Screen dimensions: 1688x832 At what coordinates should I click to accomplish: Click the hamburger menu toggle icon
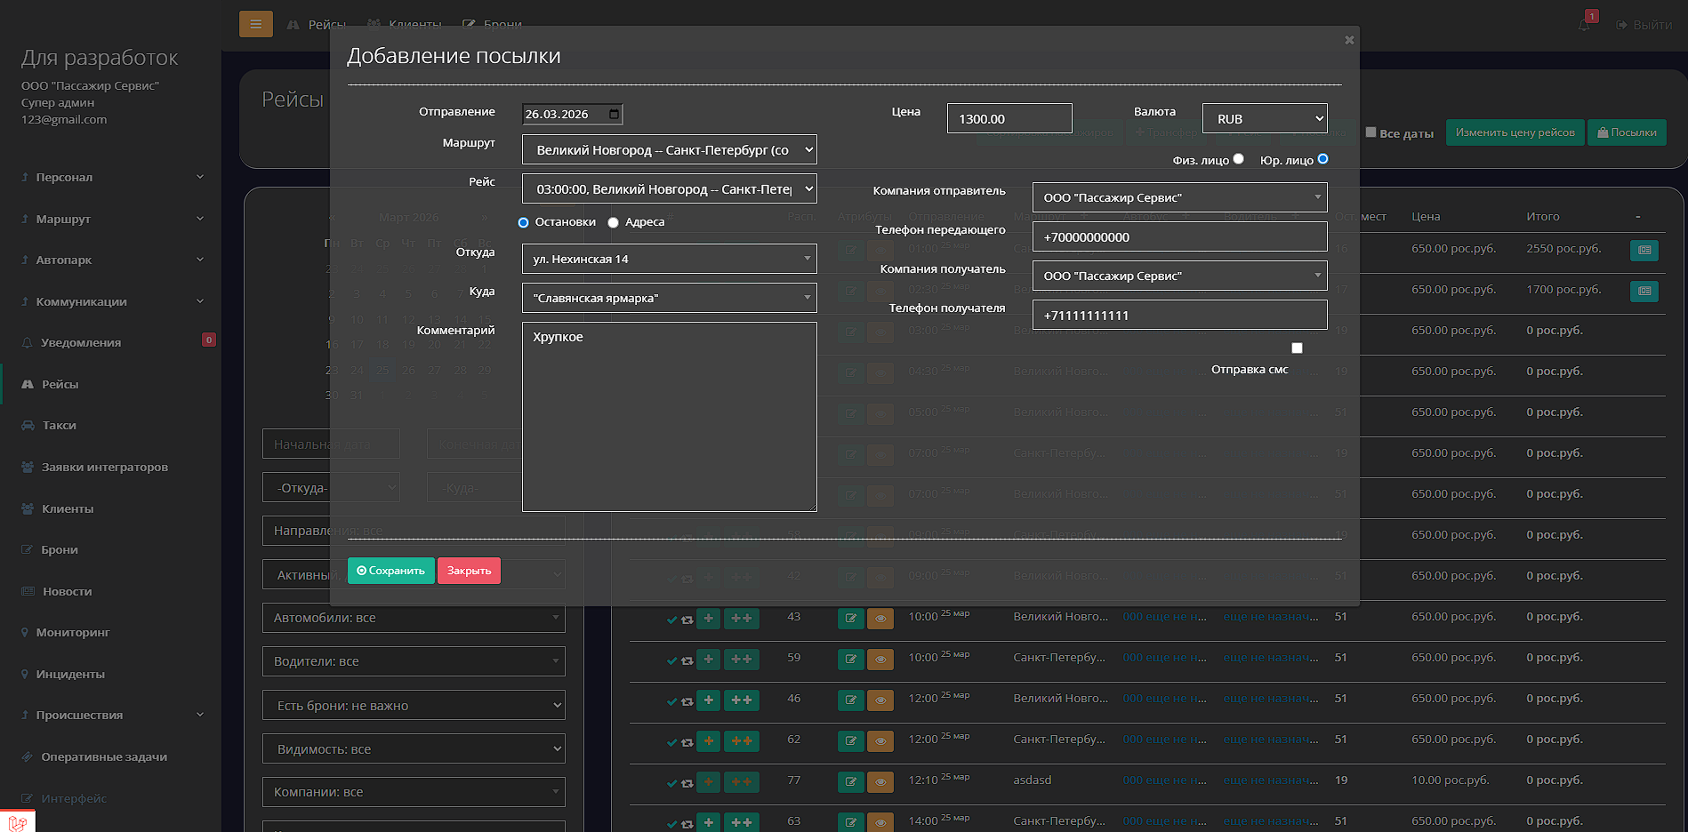pyautogui.click(x=255, y=24)
